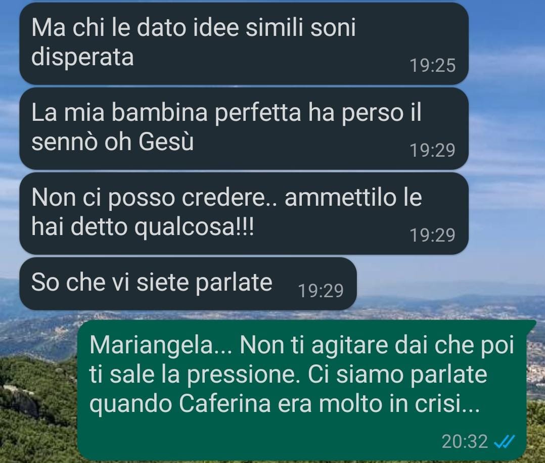Click 19:29 timestamp of 'Non ci posso credere' message
Image resolution: width=545 pixels, height=463 pixels.
coord(432,235)
